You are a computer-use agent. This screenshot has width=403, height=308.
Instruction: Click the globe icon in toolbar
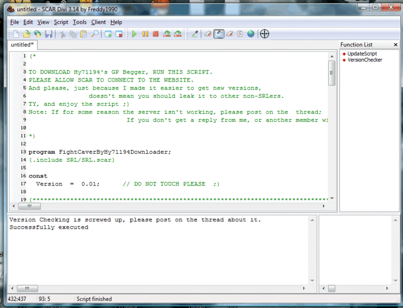click(251, 34)
